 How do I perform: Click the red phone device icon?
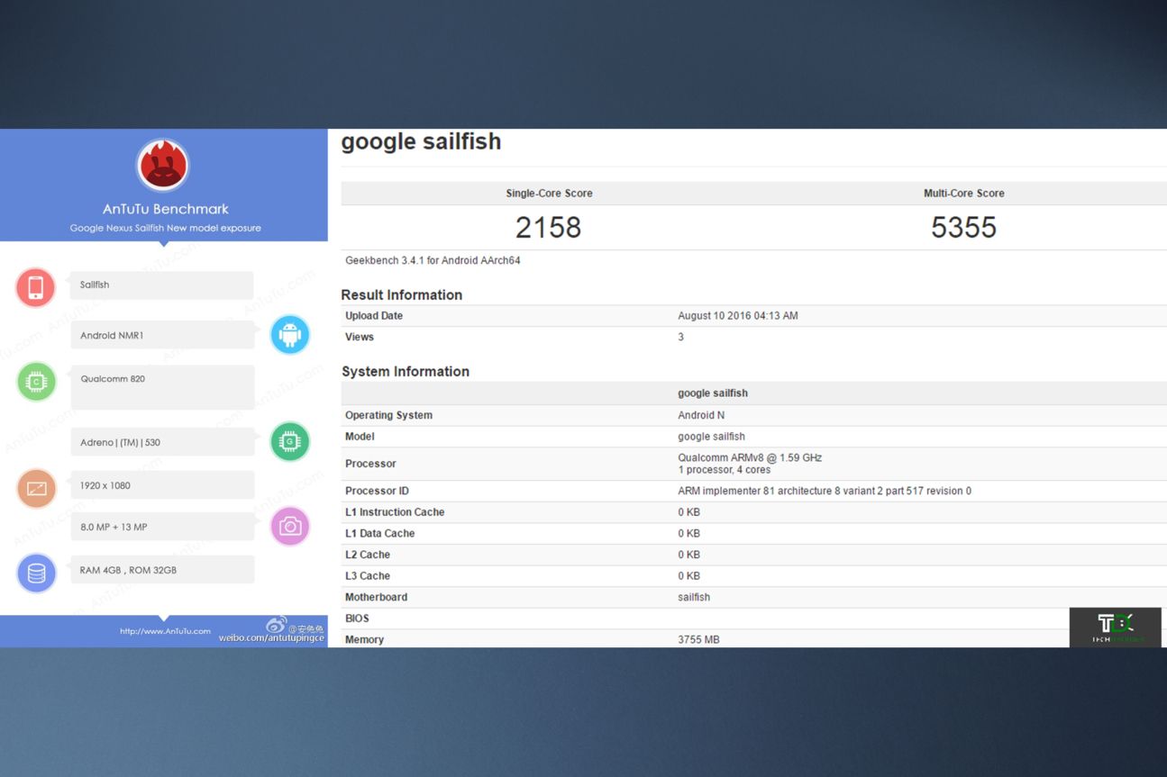36,287
